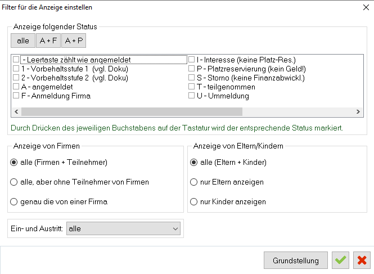Choose 'nur Eltern anzeigen' option
The image size is (374, 274).
pyautogui.click(x=193, y=182)
